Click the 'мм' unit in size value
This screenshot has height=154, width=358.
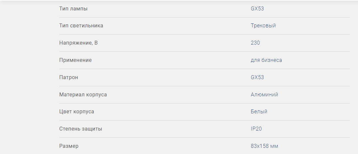(x=274, y=146)
